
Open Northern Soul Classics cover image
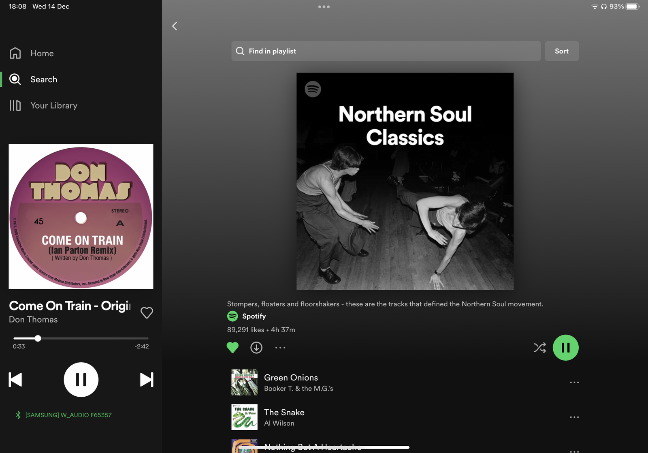pos(405,182)
